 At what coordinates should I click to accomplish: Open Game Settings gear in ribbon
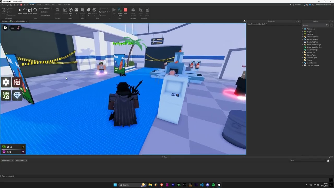(x=133, y=12)
